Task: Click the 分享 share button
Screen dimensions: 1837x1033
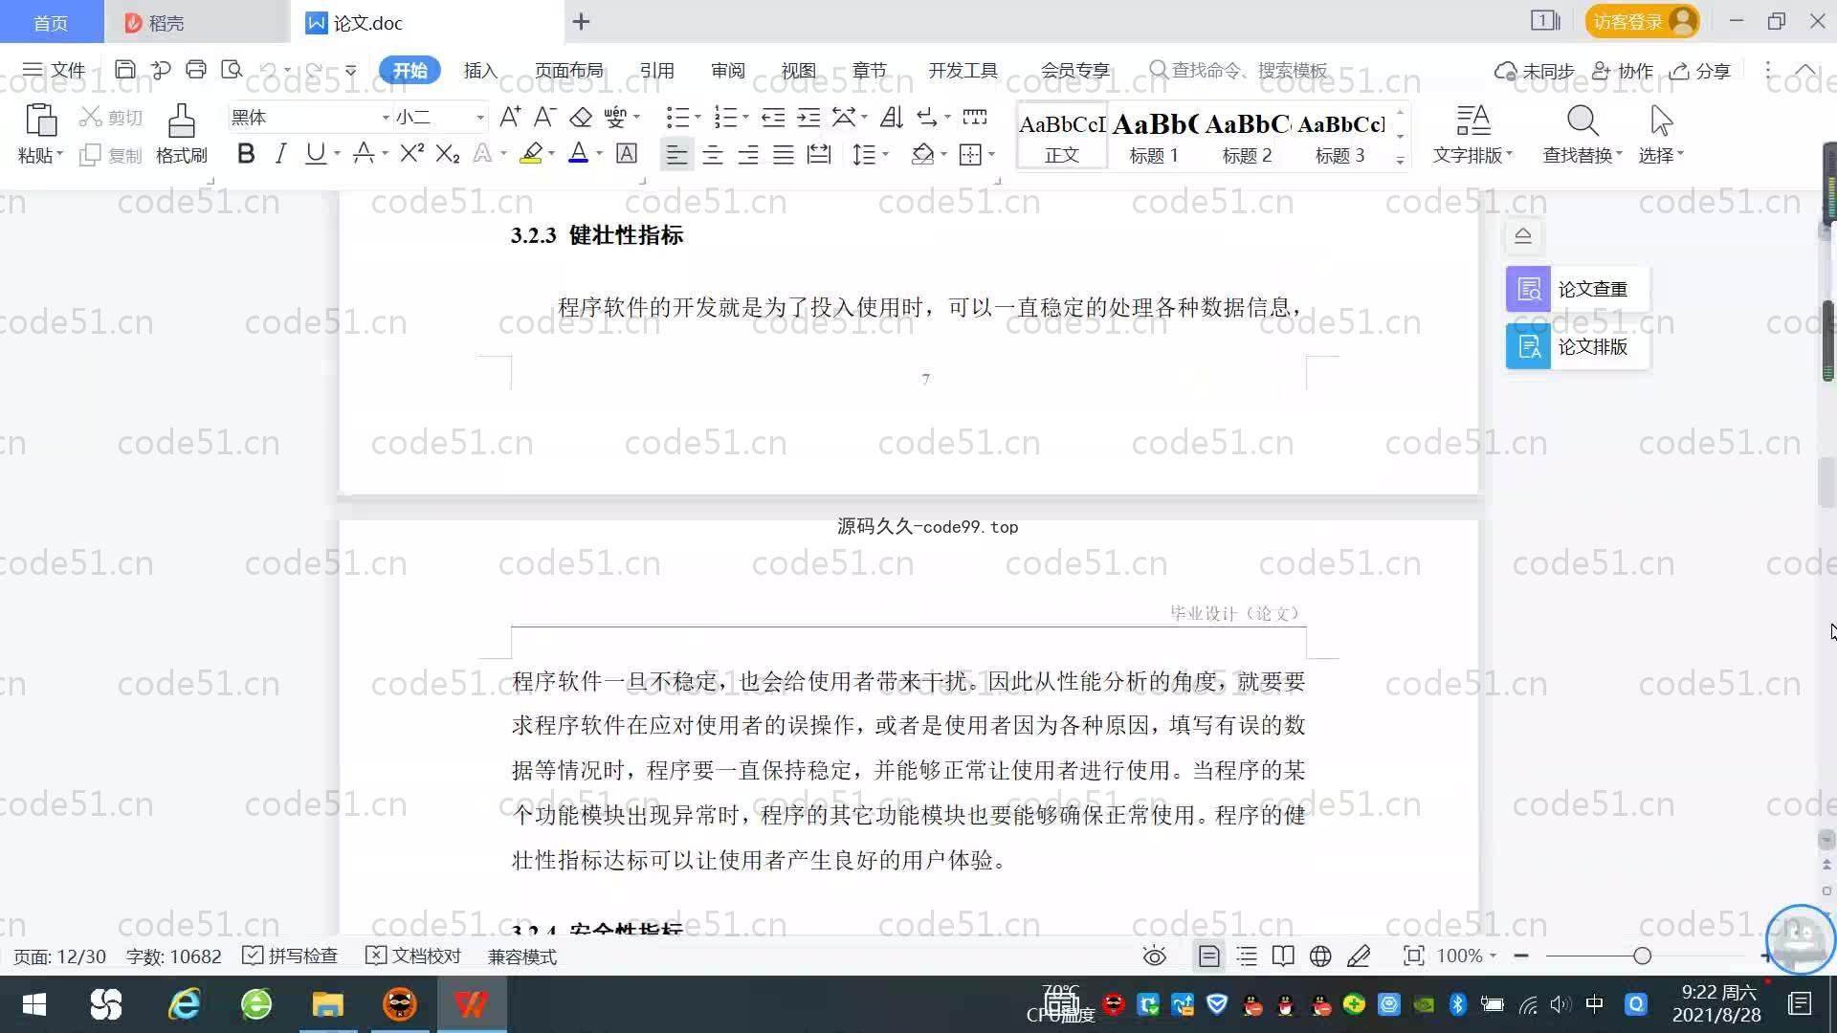Action: (x=1700, y=71)
